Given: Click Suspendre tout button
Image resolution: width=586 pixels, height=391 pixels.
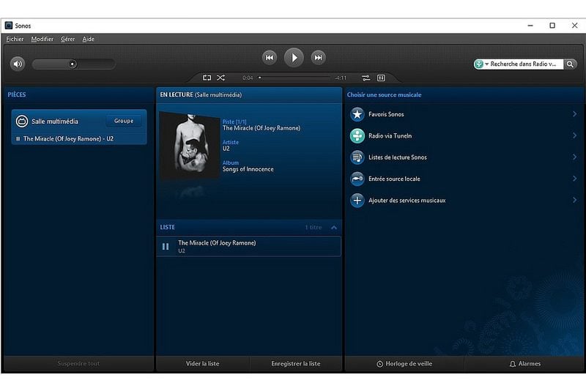Looking at the screenshot, I should [x=78, y=363].
